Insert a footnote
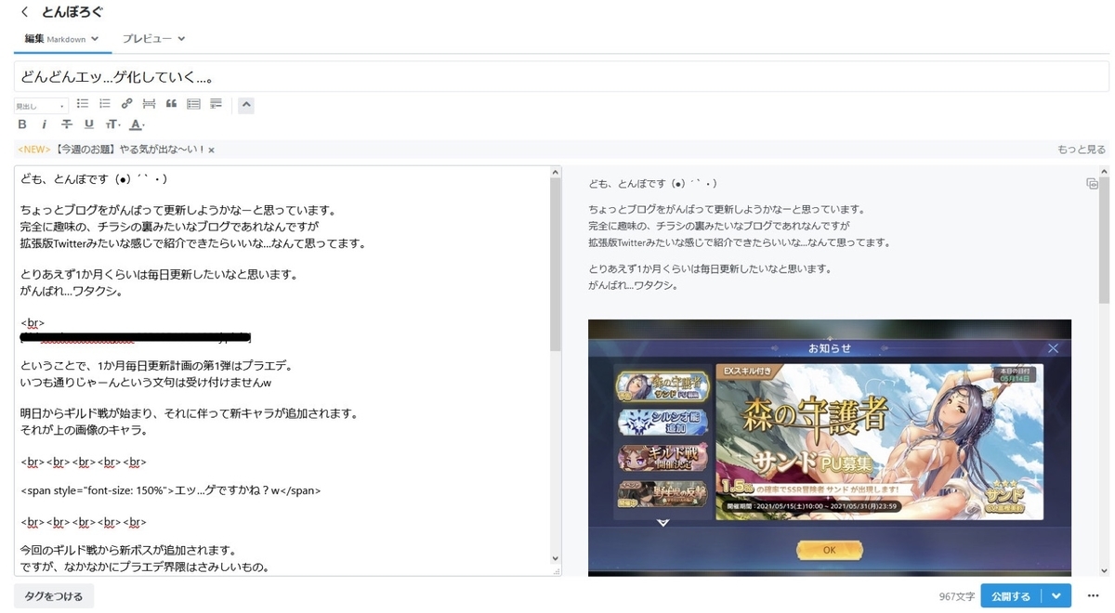This screenshot has width=1115, height=613. coord(216,104)
